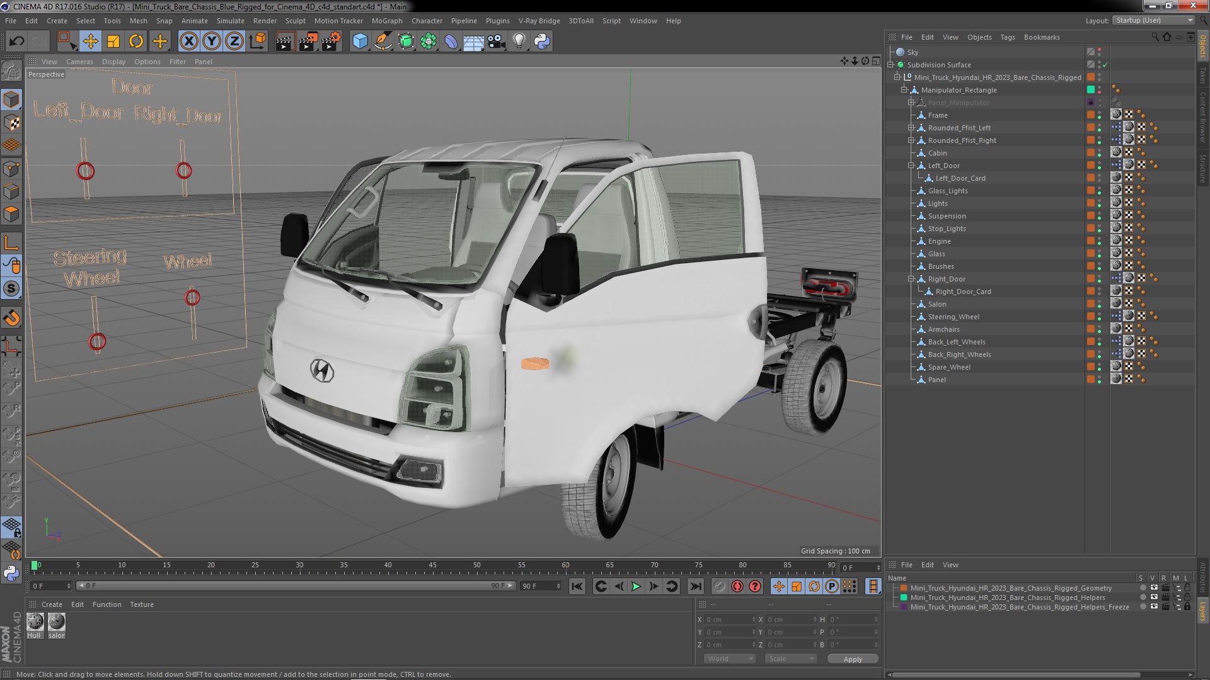The width and height of the screenshot is (1210, 680).
Task: Add a Subdivision Surface generator
Action: (406, 42)
